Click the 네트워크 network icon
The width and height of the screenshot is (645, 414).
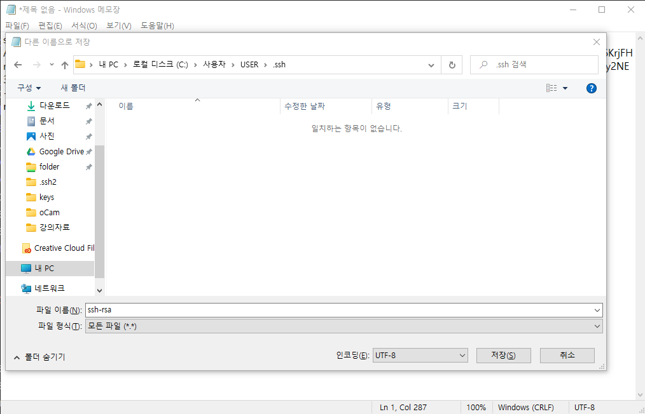[26, 289]
